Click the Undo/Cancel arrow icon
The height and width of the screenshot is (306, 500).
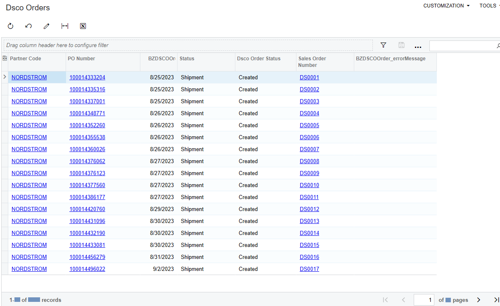(x=28, y=26)
